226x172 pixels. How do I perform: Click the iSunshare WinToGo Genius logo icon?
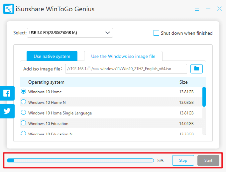coord(9,9)
